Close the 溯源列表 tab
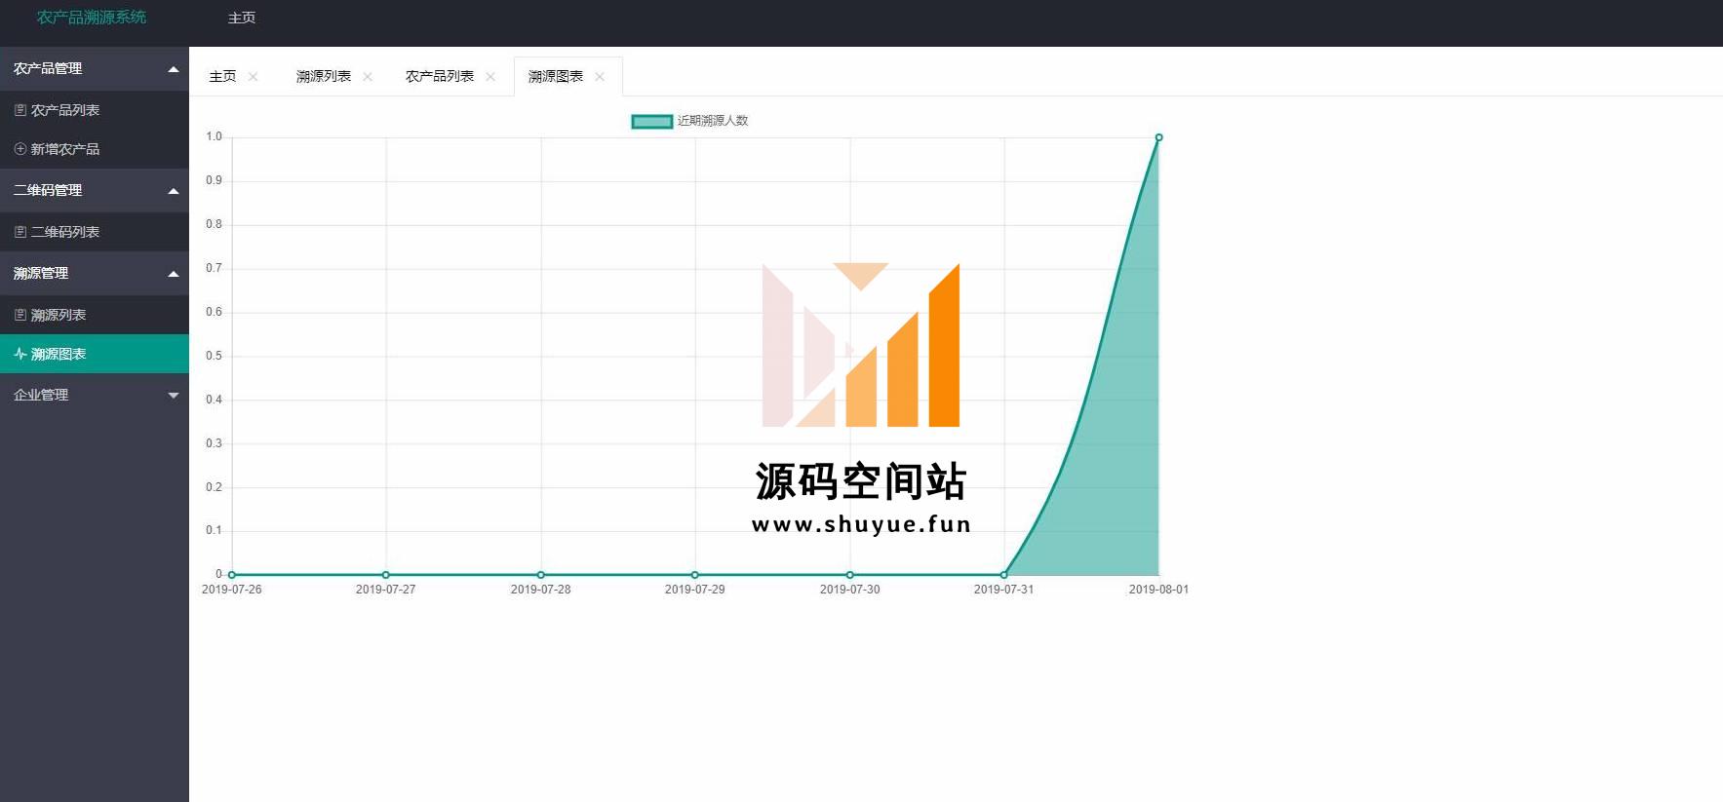This screenshot has height=802, width=1723. (x=368, y=77)
